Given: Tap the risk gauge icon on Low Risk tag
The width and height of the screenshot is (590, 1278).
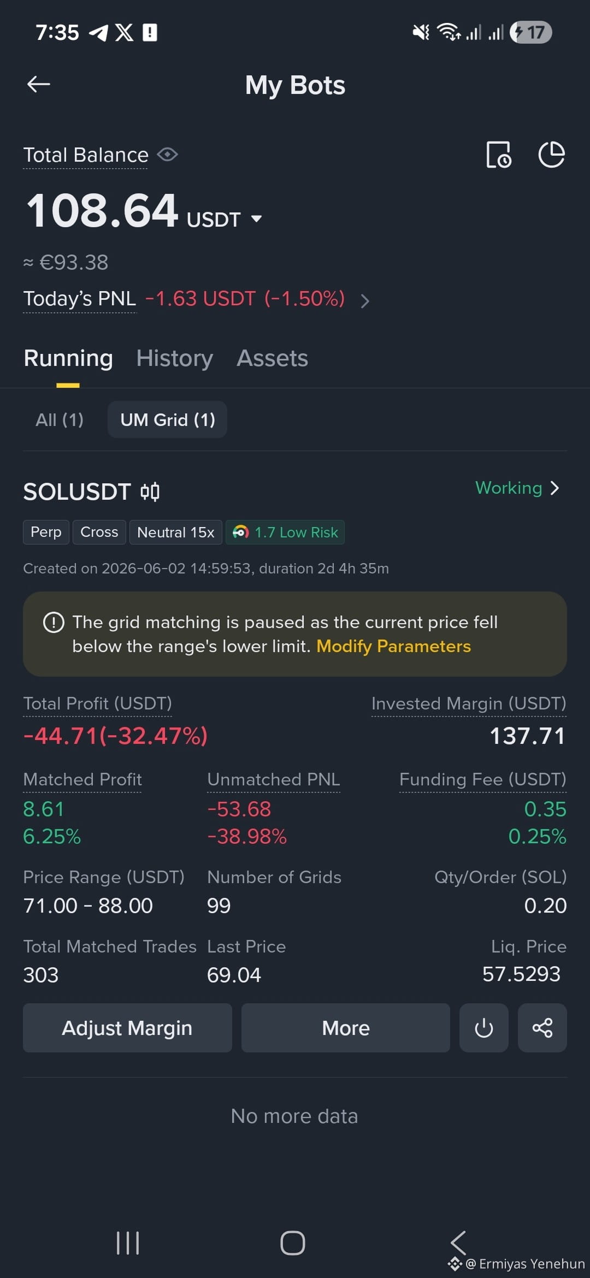Looking at the screenshot, I should point(240,532).
